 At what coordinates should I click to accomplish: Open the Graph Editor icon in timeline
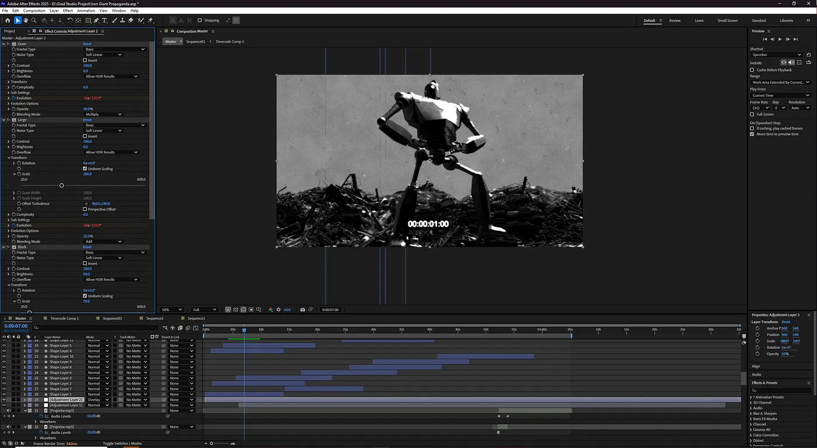[195, 328]
